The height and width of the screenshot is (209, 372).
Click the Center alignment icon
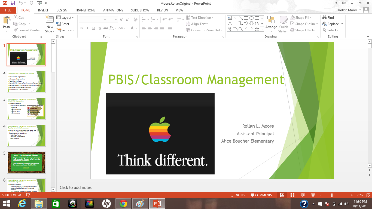(x=150, y=28)
